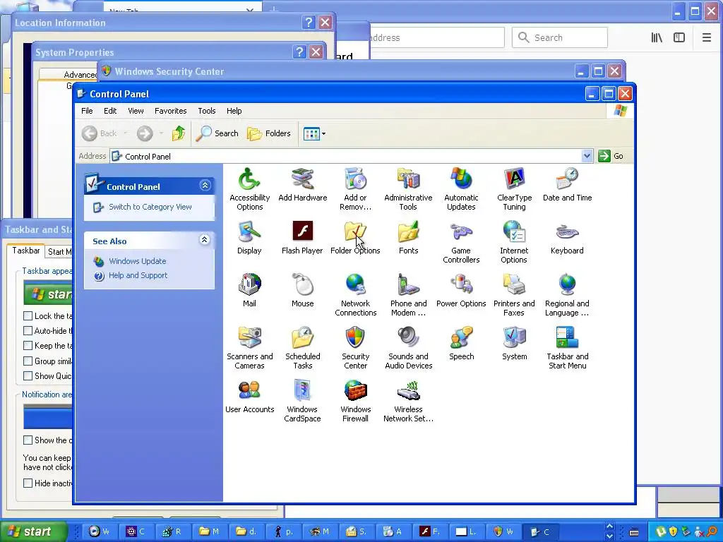Viewport: 723px width, 542px height.
Task: Open the Favorites menu
Action: point(171,111)
